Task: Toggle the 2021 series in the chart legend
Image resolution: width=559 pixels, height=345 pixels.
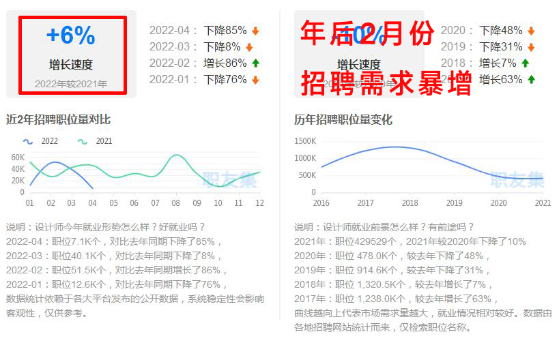Action: [x=96, y=141]
